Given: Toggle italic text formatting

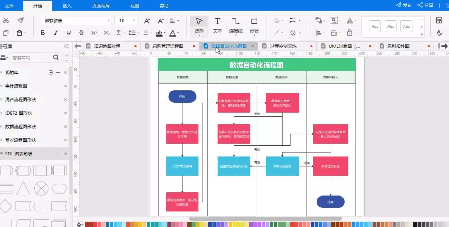Looking at the screenshot, I should [56, 33].
